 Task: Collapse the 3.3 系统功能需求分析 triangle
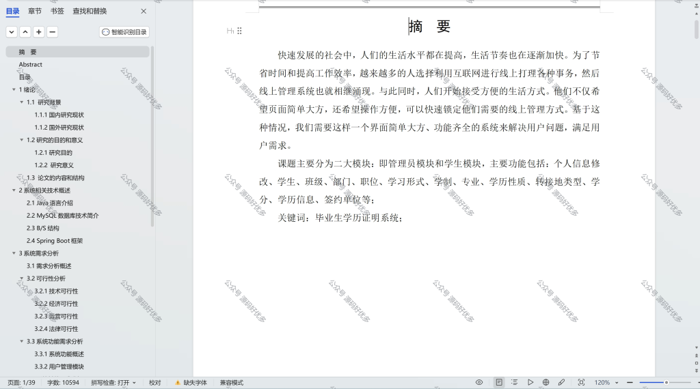21,341
